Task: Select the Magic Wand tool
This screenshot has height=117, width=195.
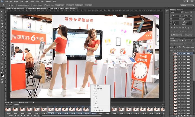Action: pyautogui.click(x=2, y=21)
